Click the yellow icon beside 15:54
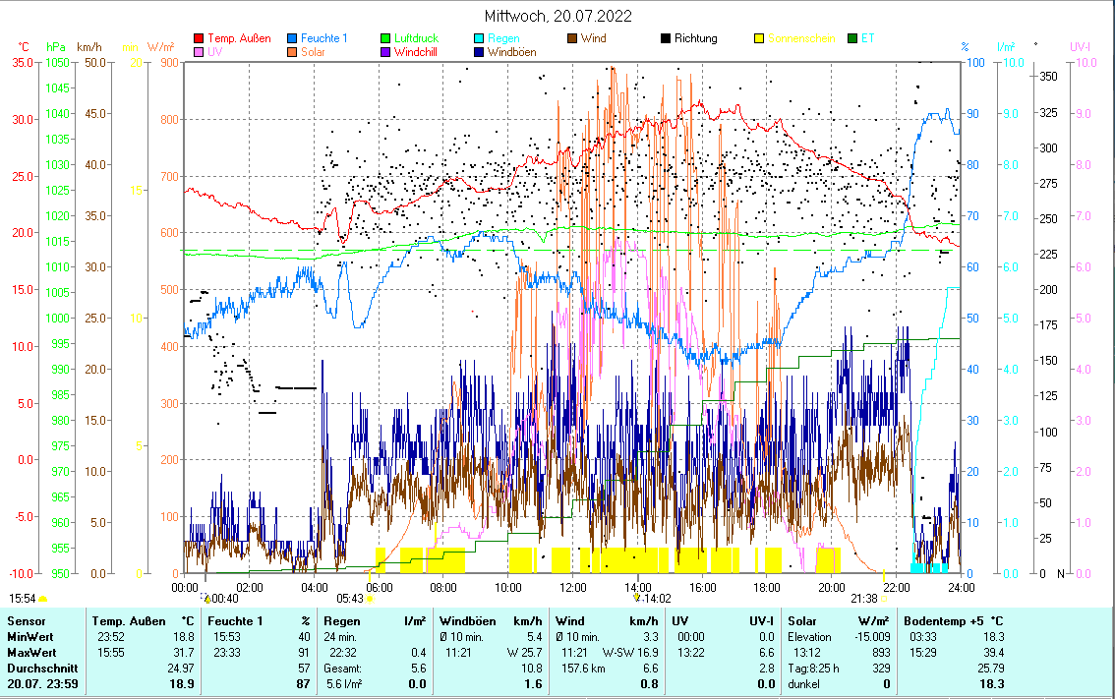The height and width of the screenshot is (699, 1115). pos(42,598)
